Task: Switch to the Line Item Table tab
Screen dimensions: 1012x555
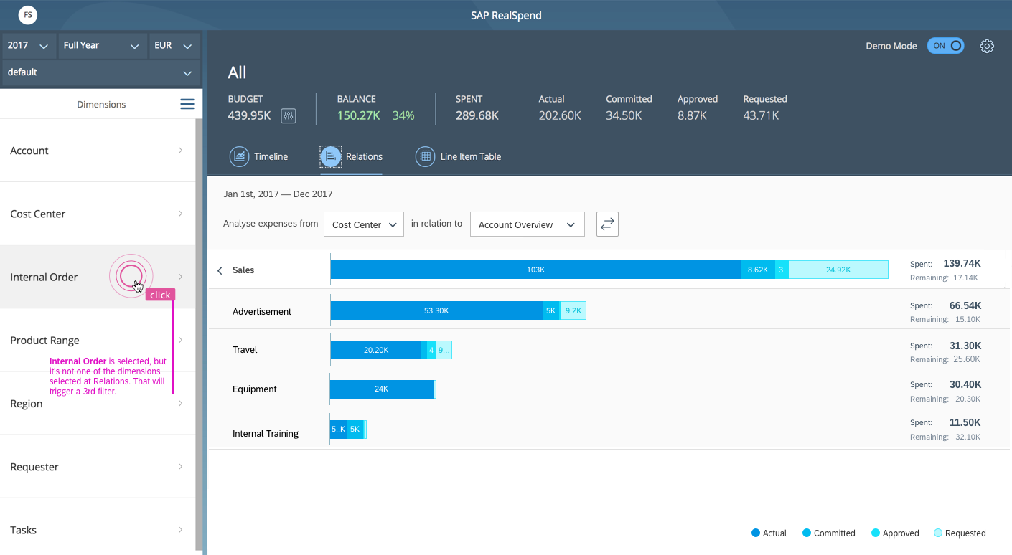Action: coord(459,156)
